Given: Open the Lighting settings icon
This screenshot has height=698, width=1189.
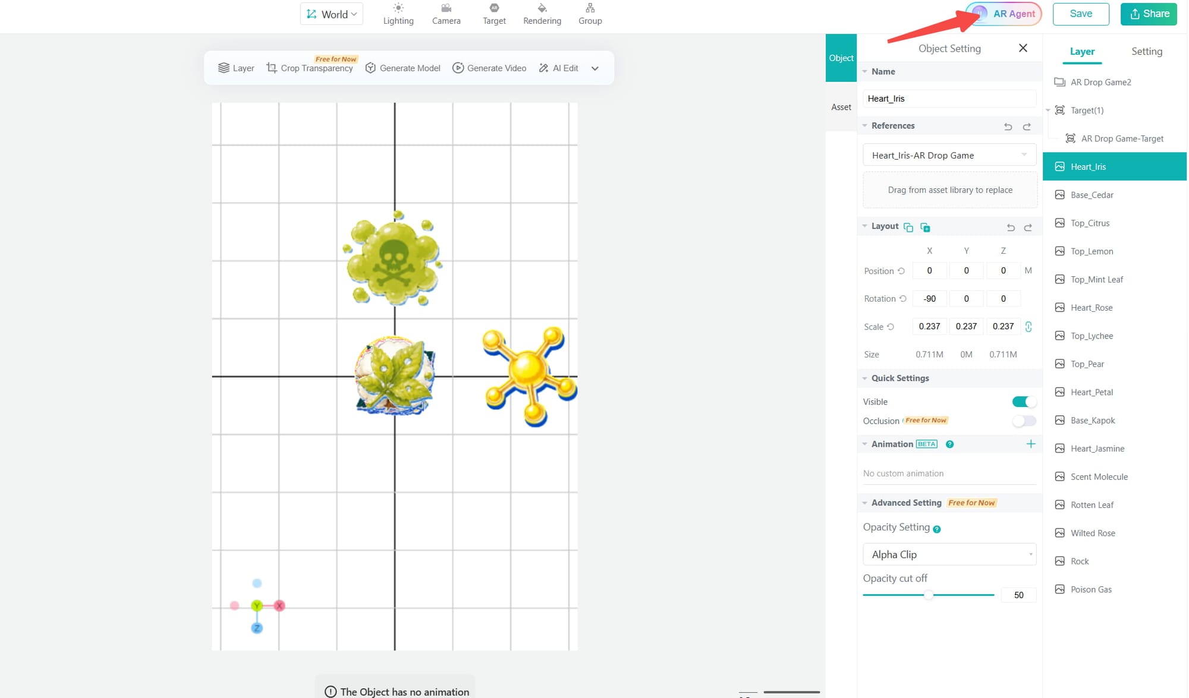Looking at the screenshot, I should click(x=398, y=14).
